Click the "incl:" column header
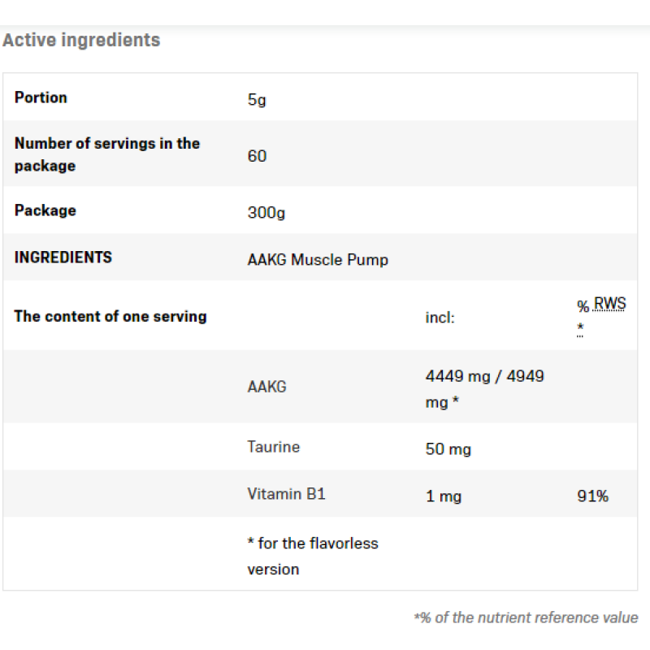This screenshot has height=650, width=650. pos(440,318)
